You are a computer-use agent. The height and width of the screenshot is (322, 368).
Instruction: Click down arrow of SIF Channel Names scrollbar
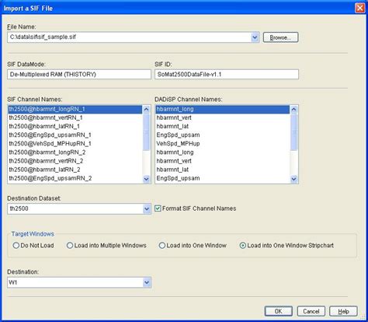coord(146,179)
